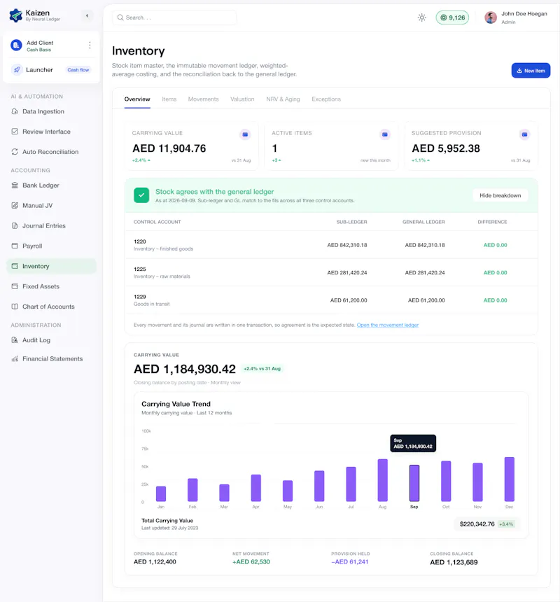Click the $220,342.76 total value
Image resolution: width=560 pixels, height=602 pixels.
477,524
